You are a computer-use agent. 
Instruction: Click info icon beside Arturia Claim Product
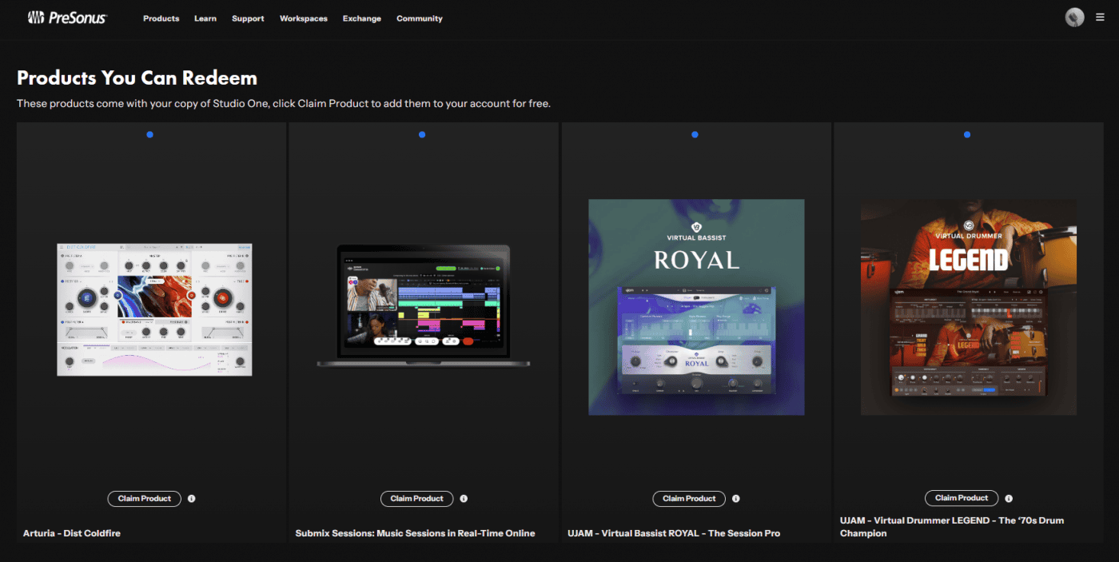click(x=191, y=499)
